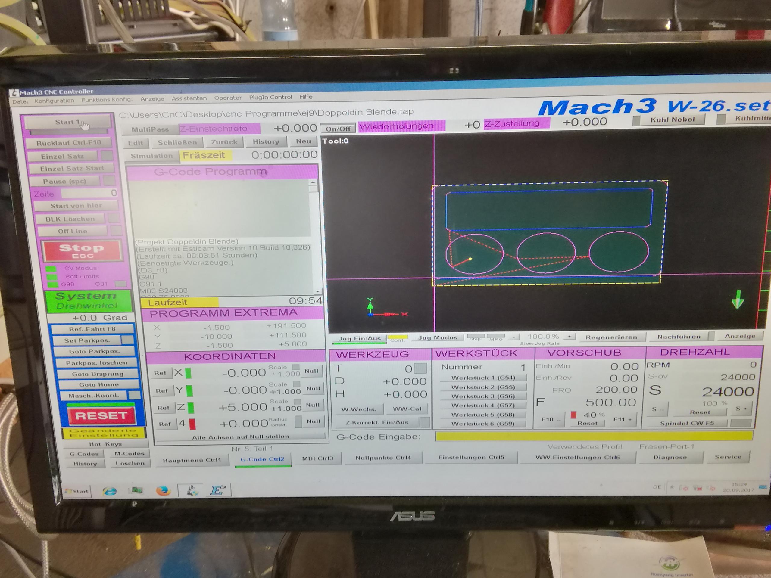Viewport: 771px width, 578px height.
Task: Click the red RESET button
Action: 101,416
